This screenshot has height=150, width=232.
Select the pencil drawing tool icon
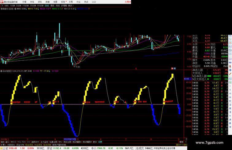tap(230, 74)
